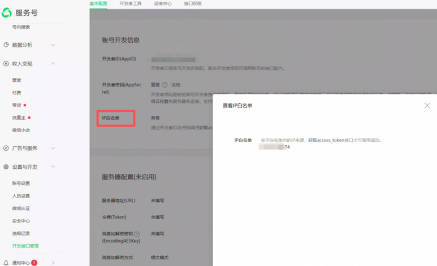
Task: Click the 获取access_token link in dialog
Action: pos(326,140)
